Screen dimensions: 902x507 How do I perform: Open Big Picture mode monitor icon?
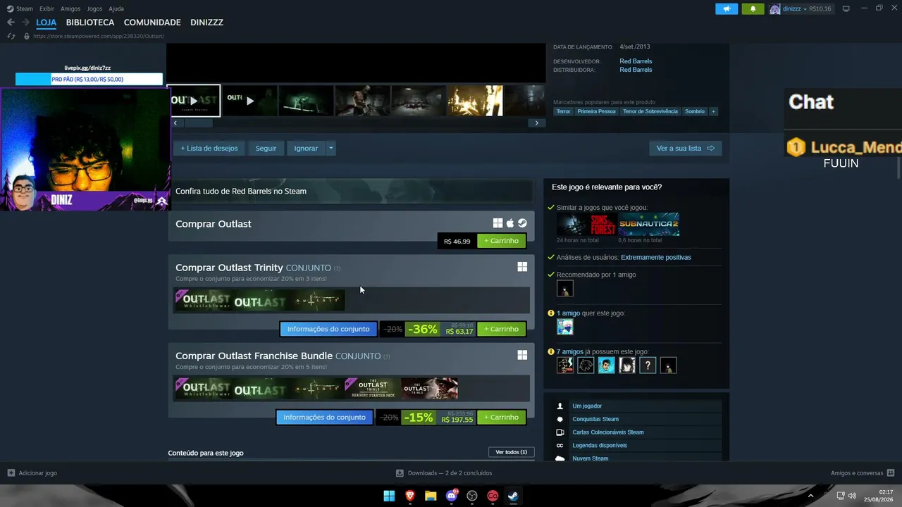coord(846,8)
